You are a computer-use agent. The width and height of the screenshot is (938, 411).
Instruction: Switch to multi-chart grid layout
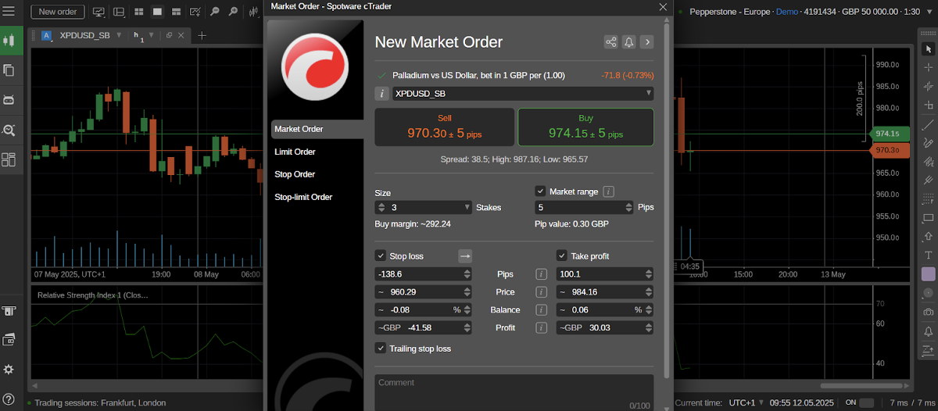[138, 12]
